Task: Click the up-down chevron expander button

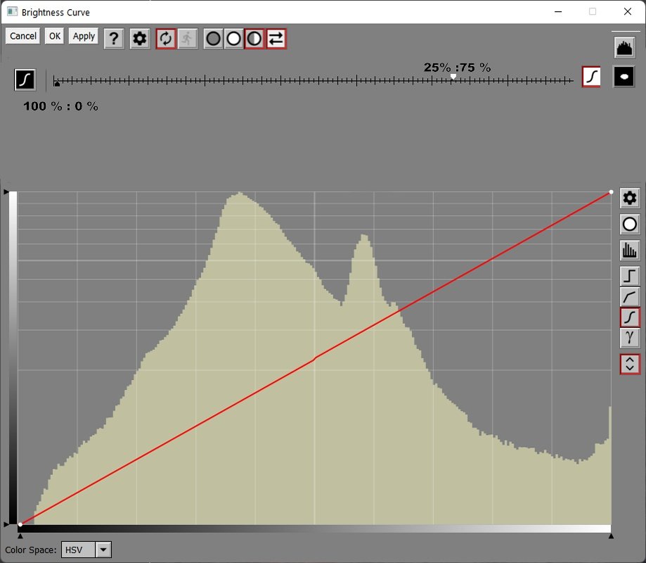Action: tap(630, 364)
